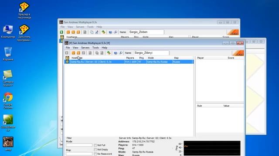This screenshot has height=156, width=279.
Task: Click the Name field containing Sergio_Zloben in back window
Action: (146, 32)
